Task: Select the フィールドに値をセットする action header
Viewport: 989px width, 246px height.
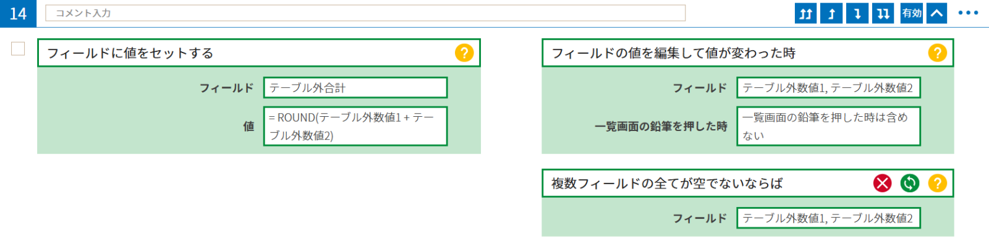Action: pyautogui.click(x=259, y=53)
